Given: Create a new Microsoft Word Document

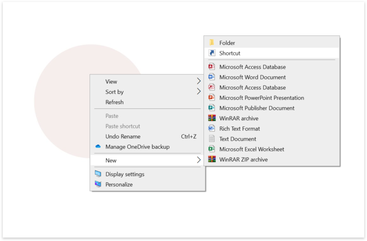Looking at the screenshot, I should pos(252,77).
